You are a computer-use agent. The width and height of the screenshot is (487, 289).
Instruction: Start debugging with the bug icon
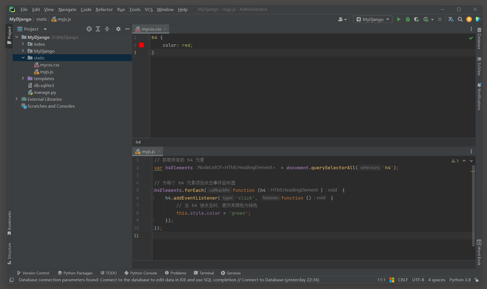pyautogui.click(x=408, y=19)
